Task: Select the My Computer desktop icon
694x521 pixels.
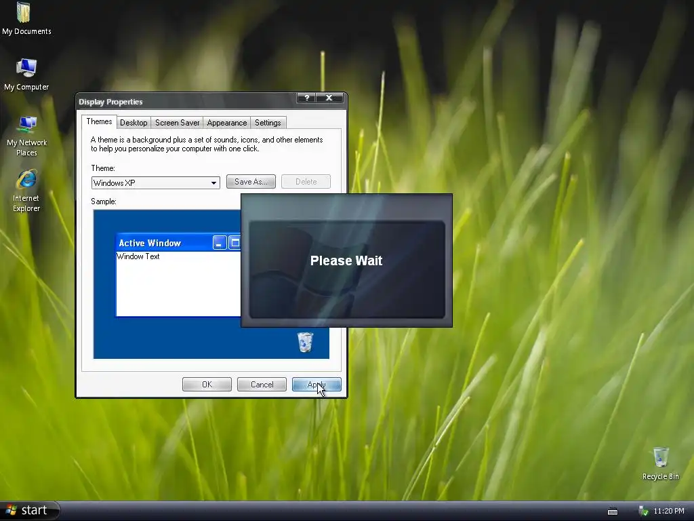Action: pyautogui.click(x=26, y=75)
